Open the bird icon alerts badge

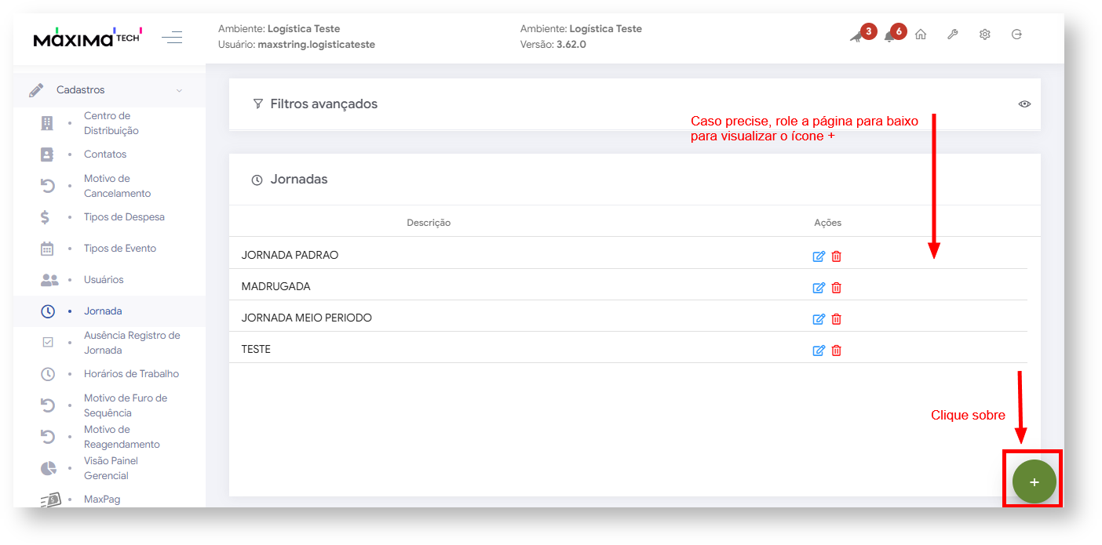click(856, 36)
